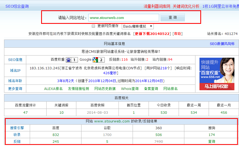Click the 更新下载20140522 link
This screenshot has width=239, height=146.
click(152, 34)
